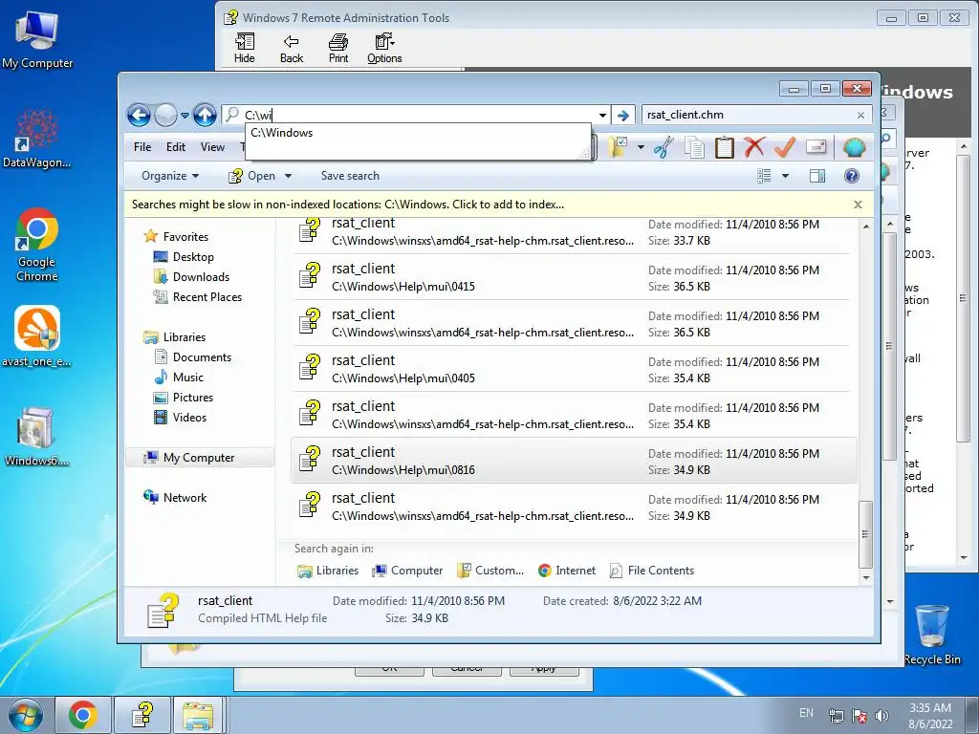The image size is (979, 734).
Task: Open Recent Places in navigation pane
Action: coord(207,297)
